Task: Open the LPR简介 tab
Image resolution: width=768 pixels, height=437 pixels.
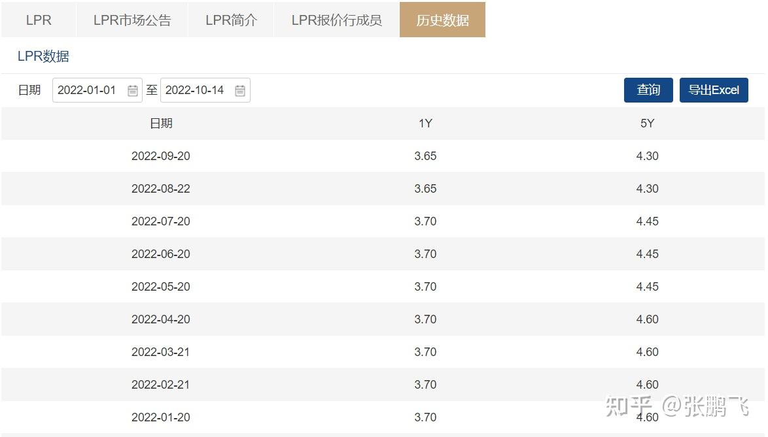Action: (230, 20)
